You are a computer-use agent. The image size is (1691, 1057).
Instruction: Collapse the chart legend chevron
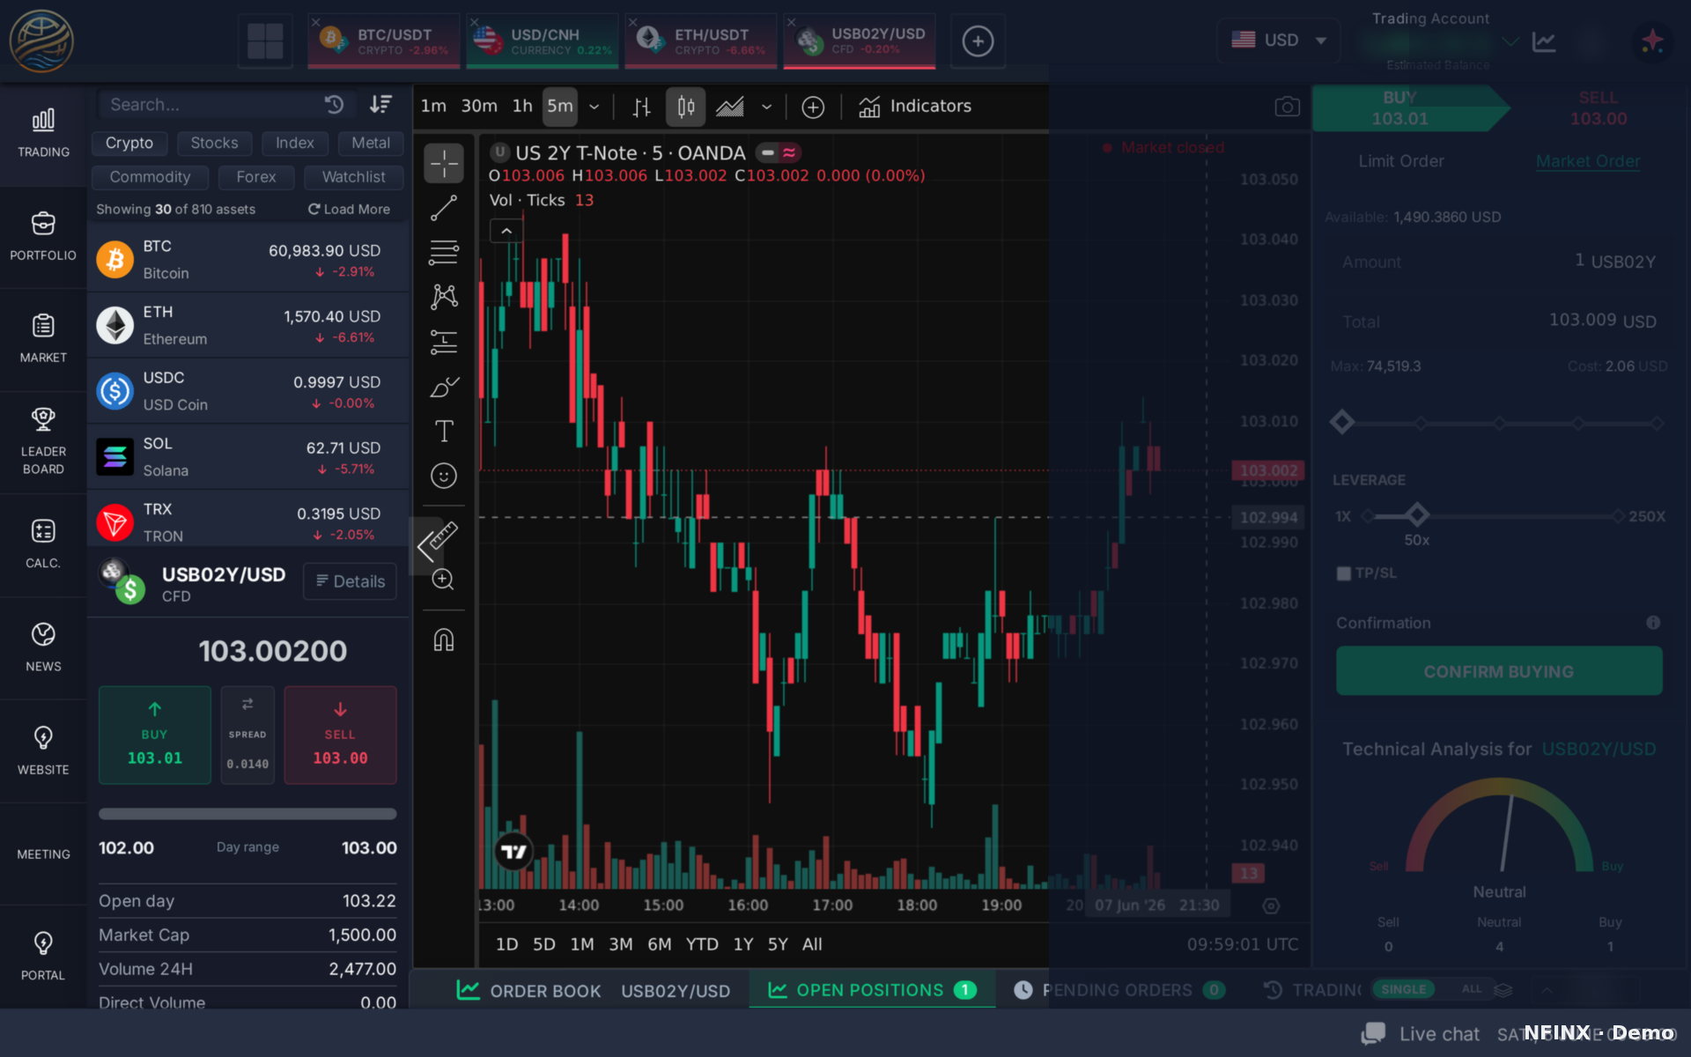(x=506, y=231)
